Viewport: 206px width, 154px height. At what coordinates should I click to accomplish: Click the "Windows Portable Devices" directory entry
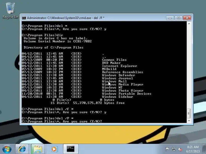127,94
